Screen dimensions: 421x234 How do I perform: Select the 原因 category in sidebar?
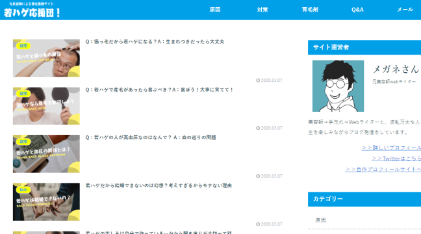point(320,220)
